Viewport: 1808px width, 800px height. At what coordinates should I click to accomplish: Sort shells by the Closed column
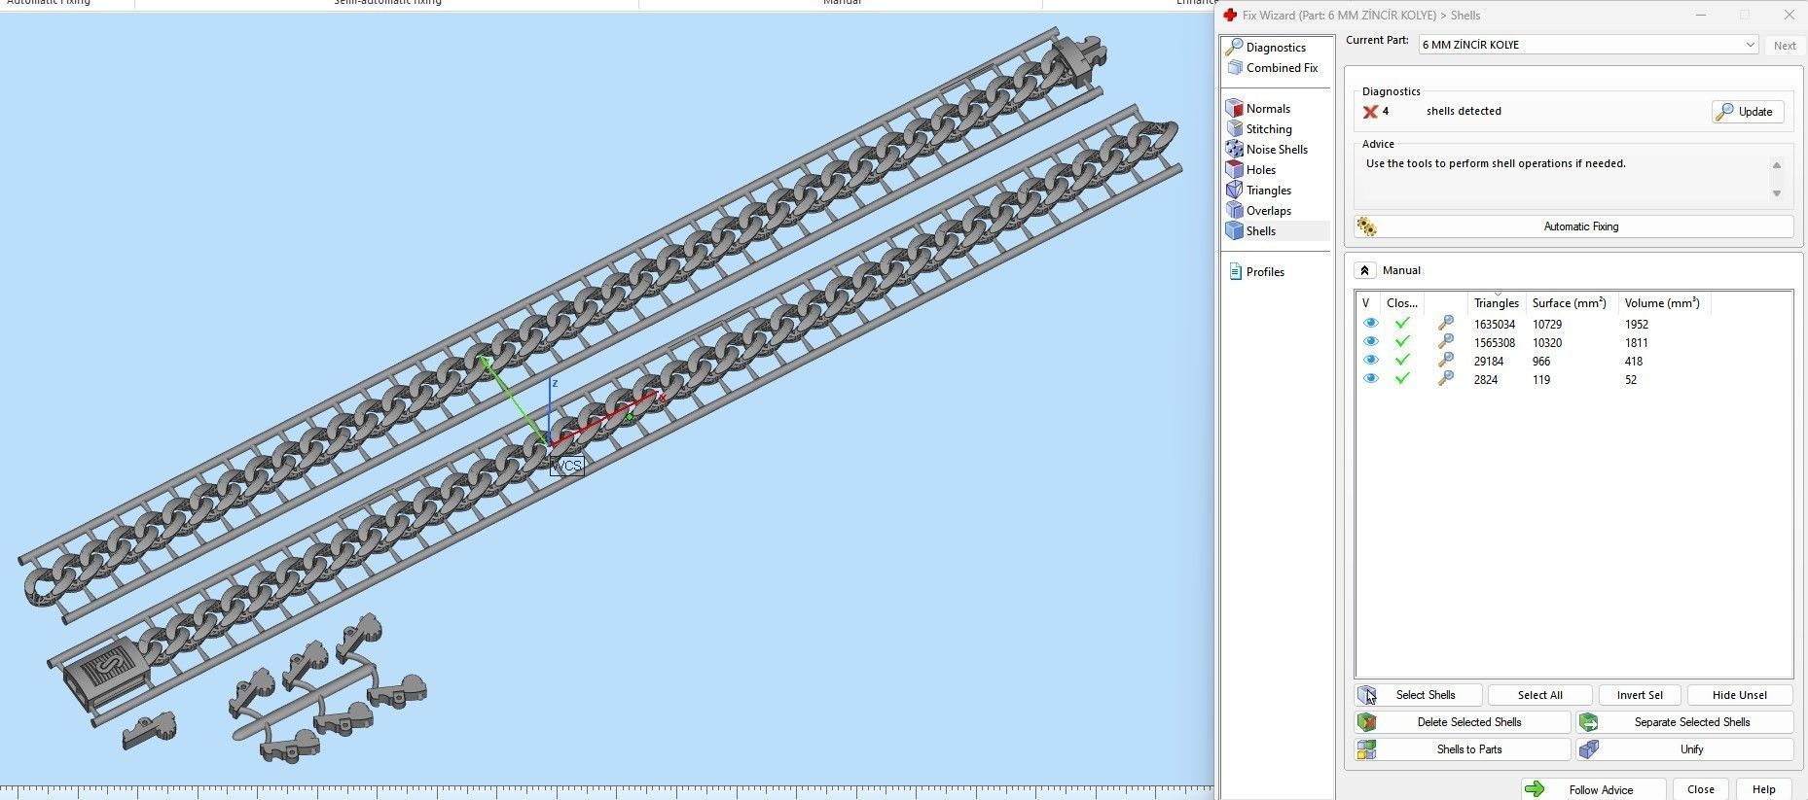coord(1402,303)
